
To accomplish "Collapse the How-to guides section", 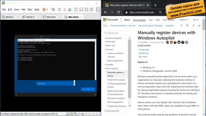I will 104,69.
